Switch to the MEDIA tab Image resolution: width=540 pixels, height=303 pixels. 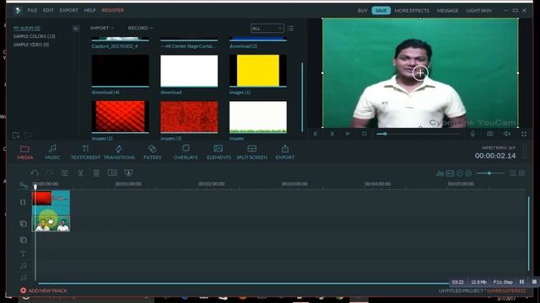24,152
